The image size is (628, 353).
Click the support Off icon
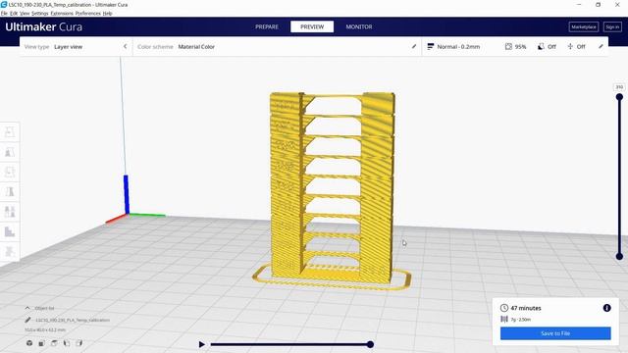(x=541, y=46)
